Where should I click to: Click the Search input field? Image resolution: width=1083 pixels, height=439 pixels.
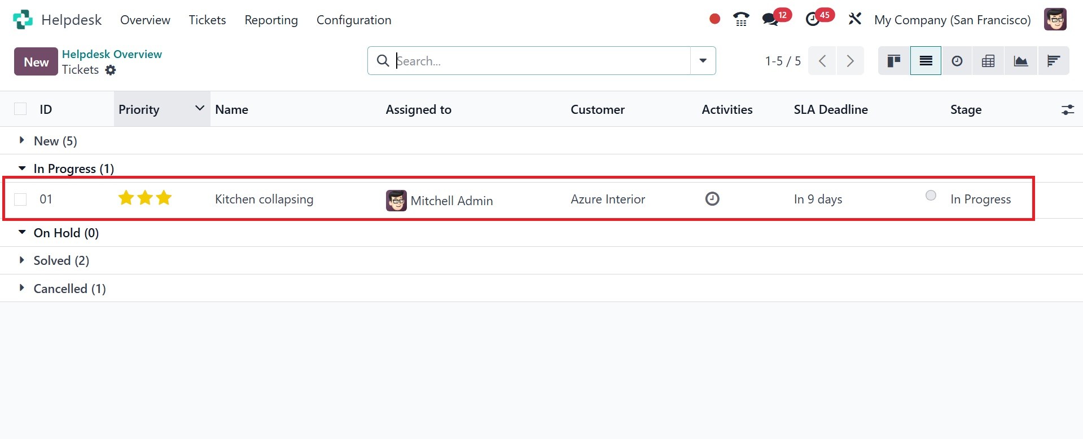pos(542,61)
